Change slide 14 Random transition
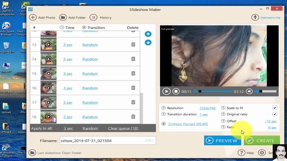Screen dimensions: 287x161 tap(90, 59)
